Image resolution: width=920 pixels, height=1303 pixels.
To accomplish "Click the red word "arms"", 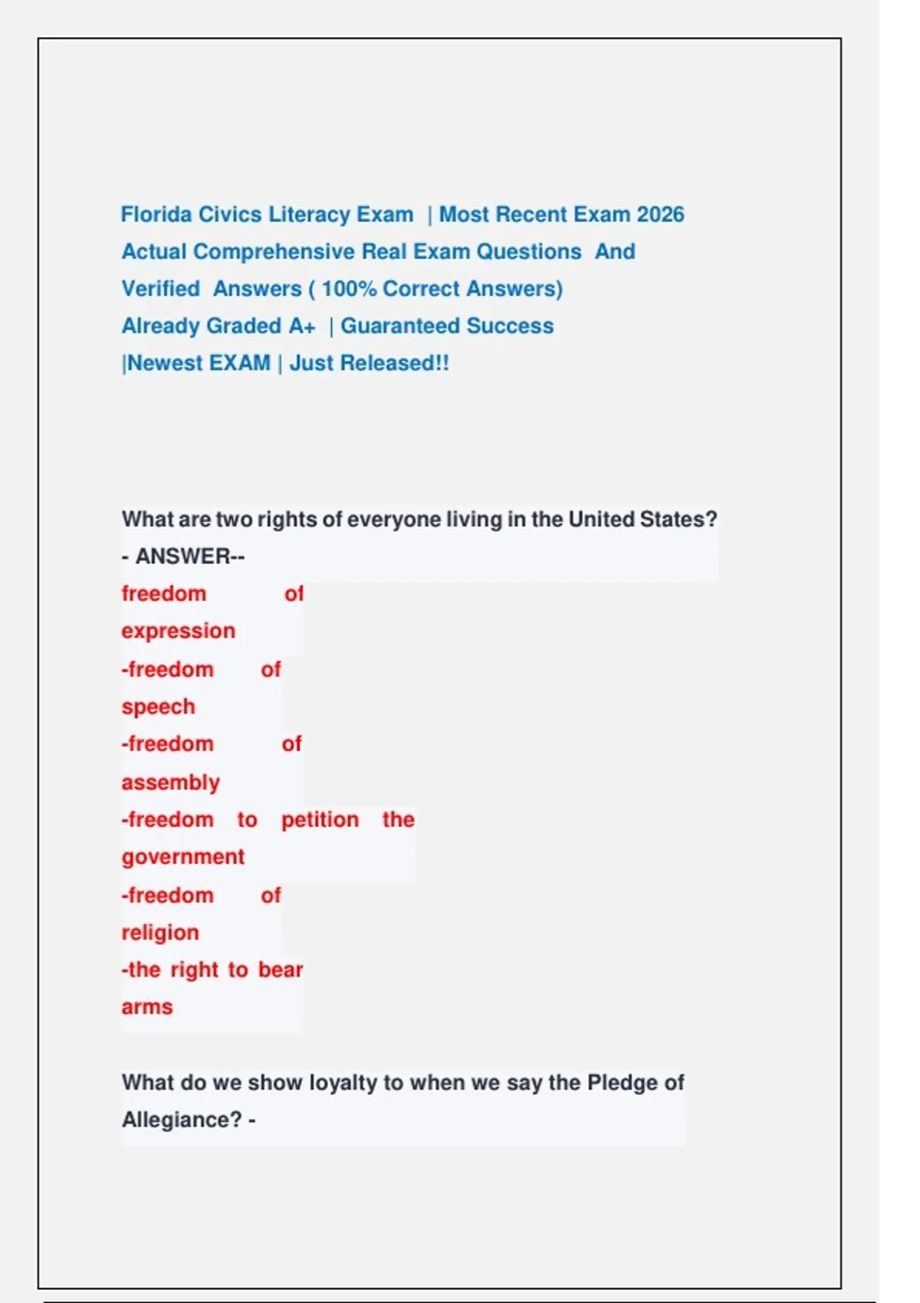I will [146, 1006].
